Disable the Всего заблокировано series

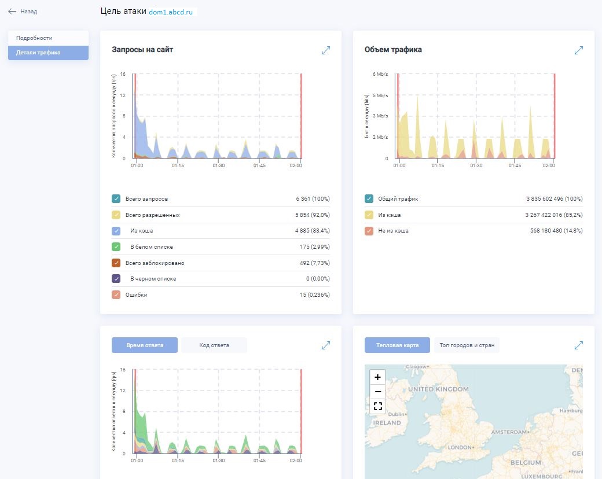coord(116,263)
